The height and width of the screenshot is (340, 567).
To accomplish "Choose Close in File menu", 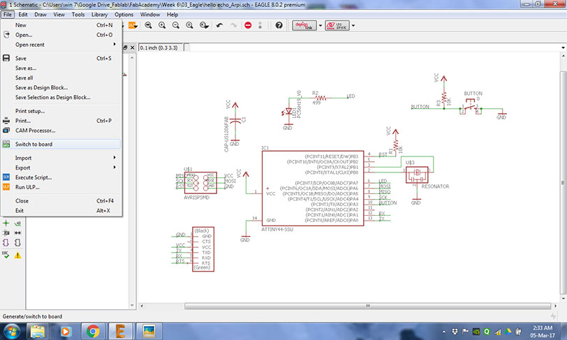I will [61, 201].
